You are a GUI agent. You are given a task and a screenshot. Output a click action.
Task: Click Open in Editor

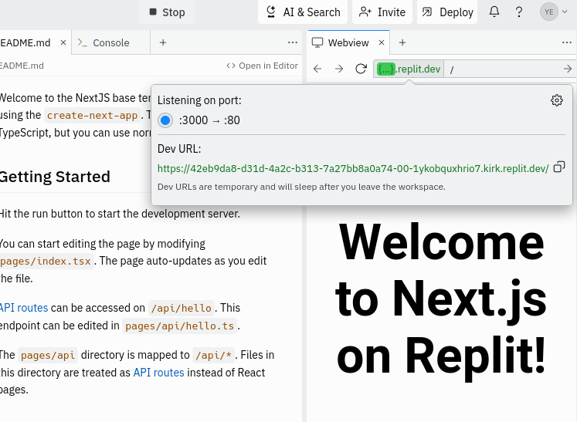[x=262, y=66]
